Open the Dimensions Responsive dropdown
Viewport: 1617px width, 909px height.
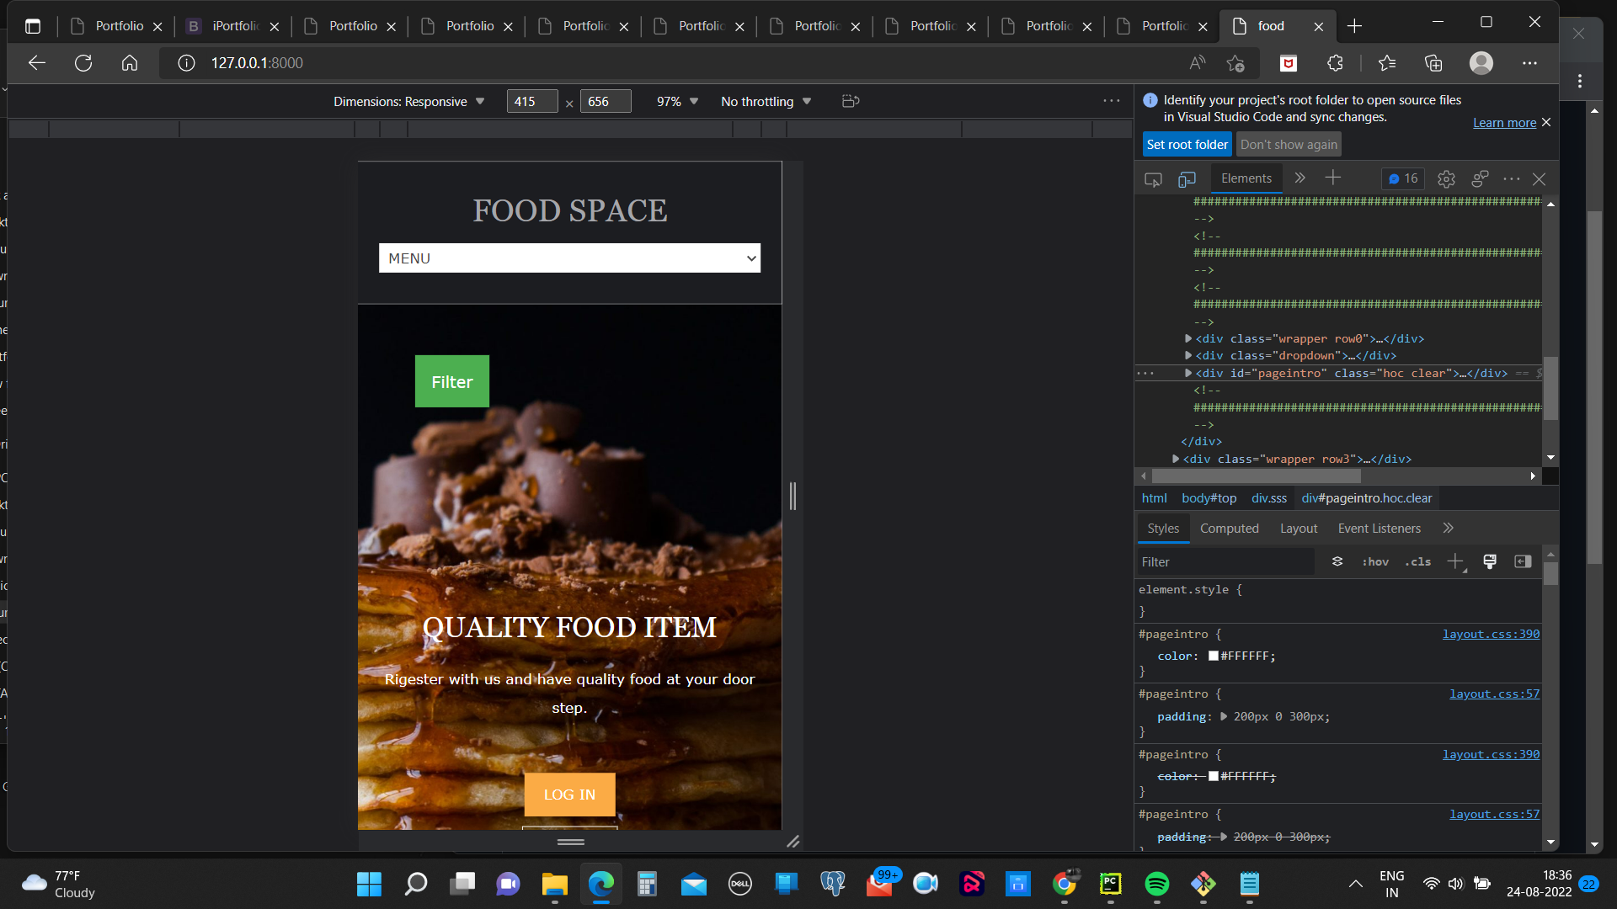click(x=410, y=101)
